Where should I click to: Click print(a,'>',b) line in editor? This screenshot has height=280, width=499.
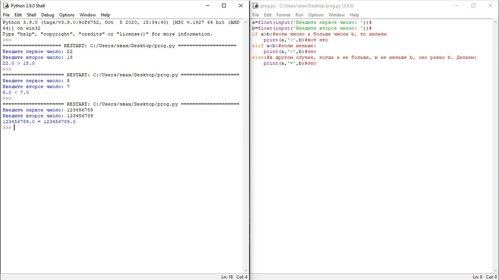point(296,40)
